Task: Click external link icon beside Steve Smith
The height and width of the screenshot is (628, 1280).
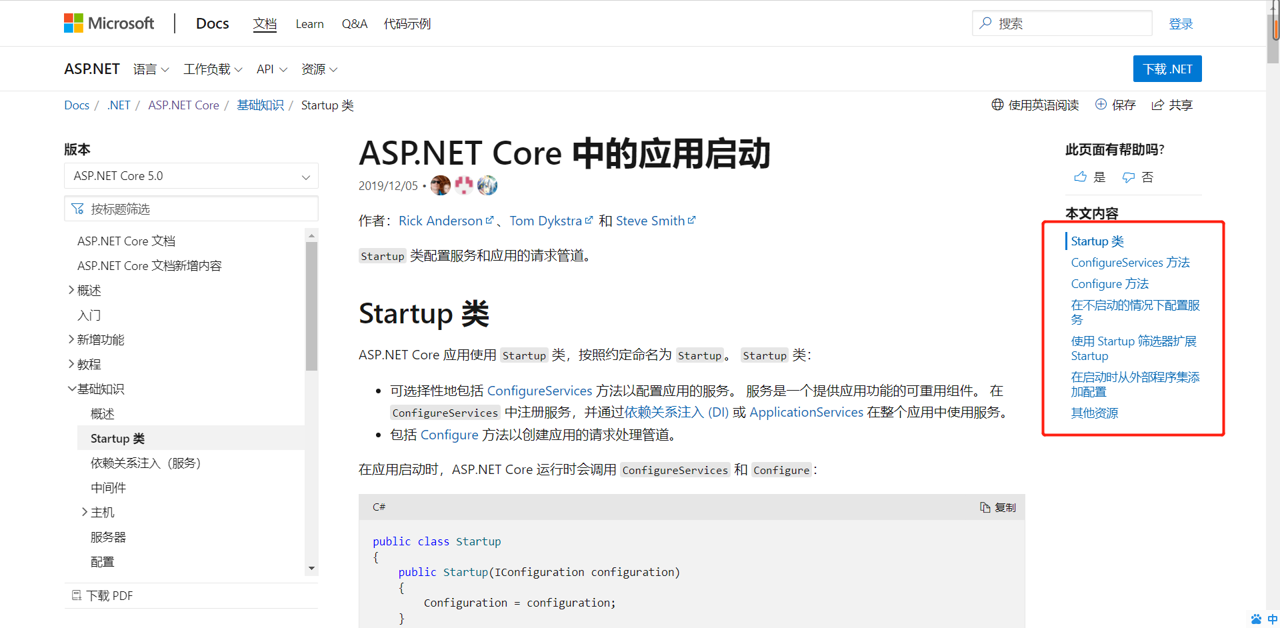Action: pyautogui.click(x=692, y=220)
